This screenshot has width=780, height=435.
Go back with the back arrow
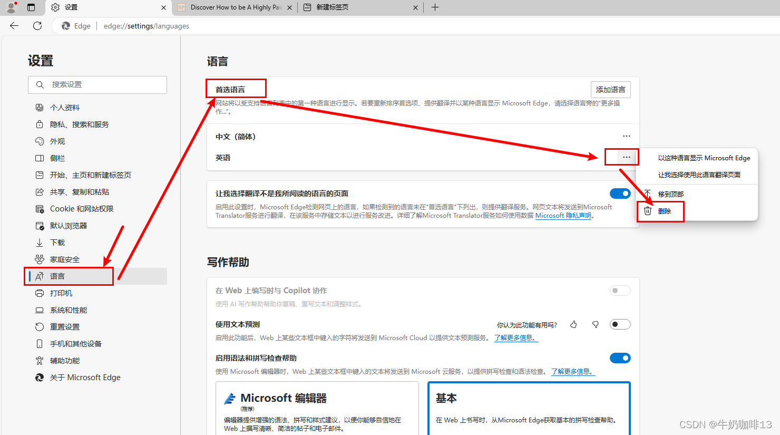(14, 26)
